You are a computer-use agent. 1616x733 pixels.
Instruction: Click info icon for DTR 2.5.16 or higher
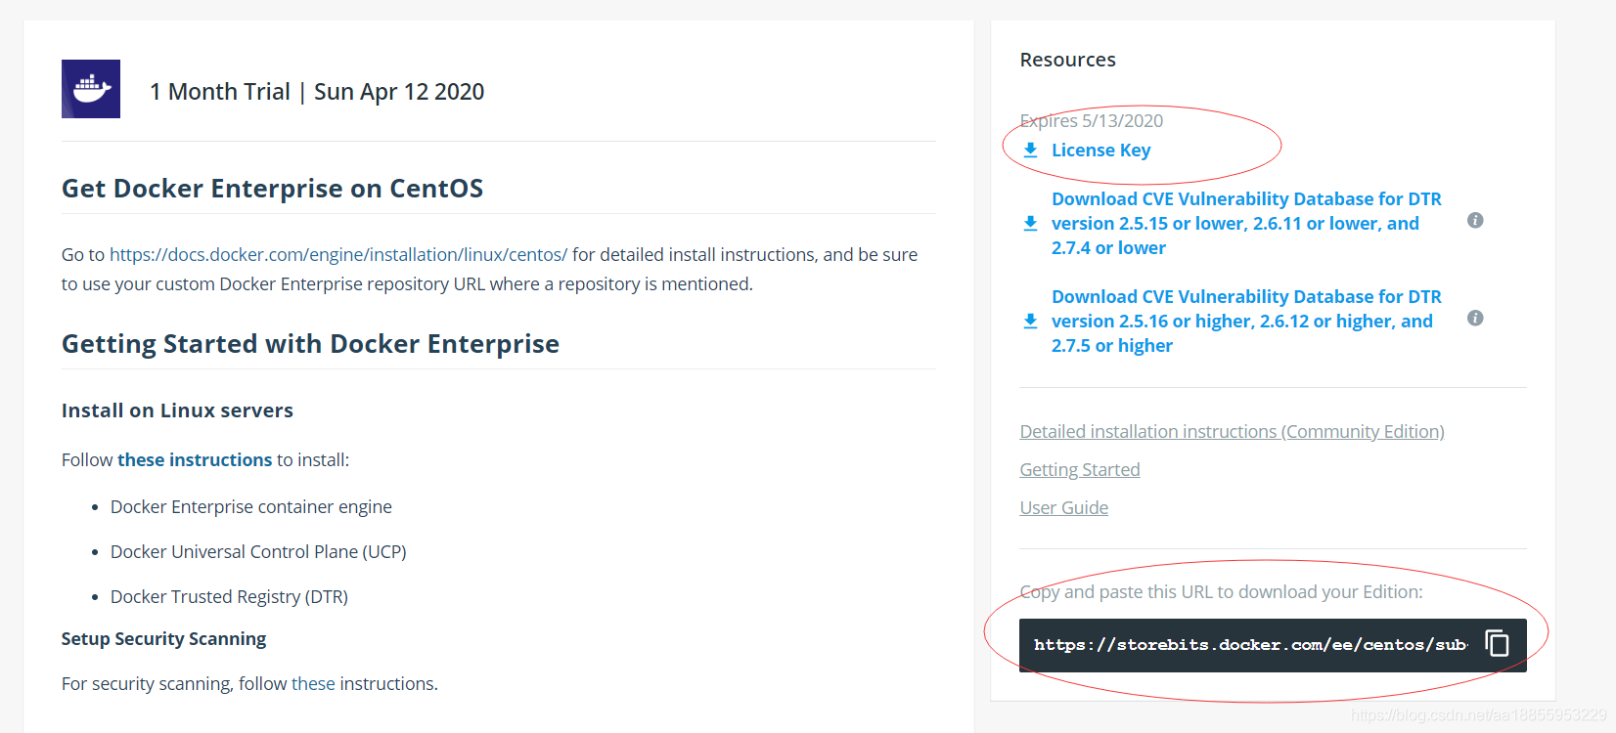click(1475, 319)
